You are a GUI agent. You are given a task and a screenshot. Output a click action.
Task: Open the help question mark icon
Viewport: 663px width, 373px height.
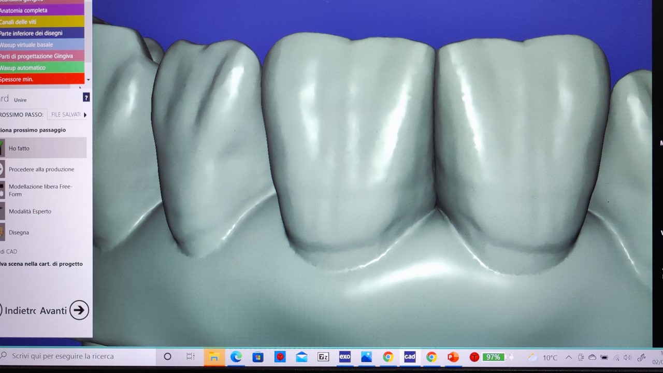click(86, 97)
